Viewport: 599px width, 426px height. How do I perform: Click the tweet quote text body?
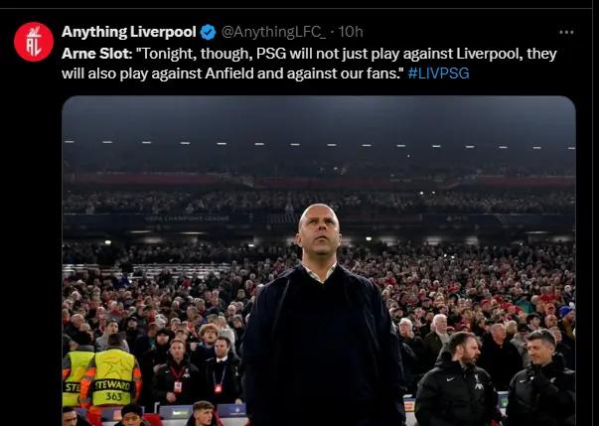click(309, 64)
